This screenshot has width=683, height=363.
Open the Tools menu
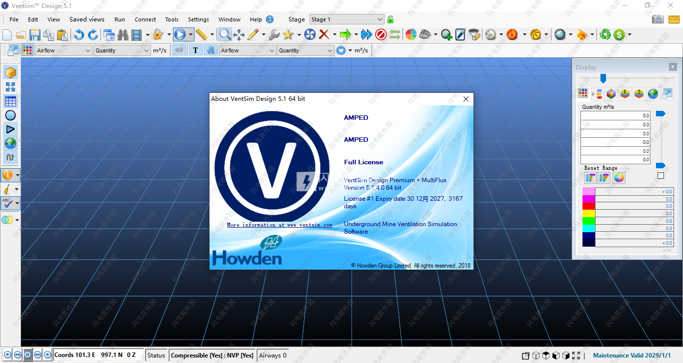pos(172,19)
